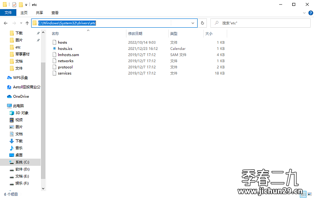The height and width of the screenshot is (198, 314).
Task: Open pinned 图片 folder in quick access
Action: coord(19,40)
